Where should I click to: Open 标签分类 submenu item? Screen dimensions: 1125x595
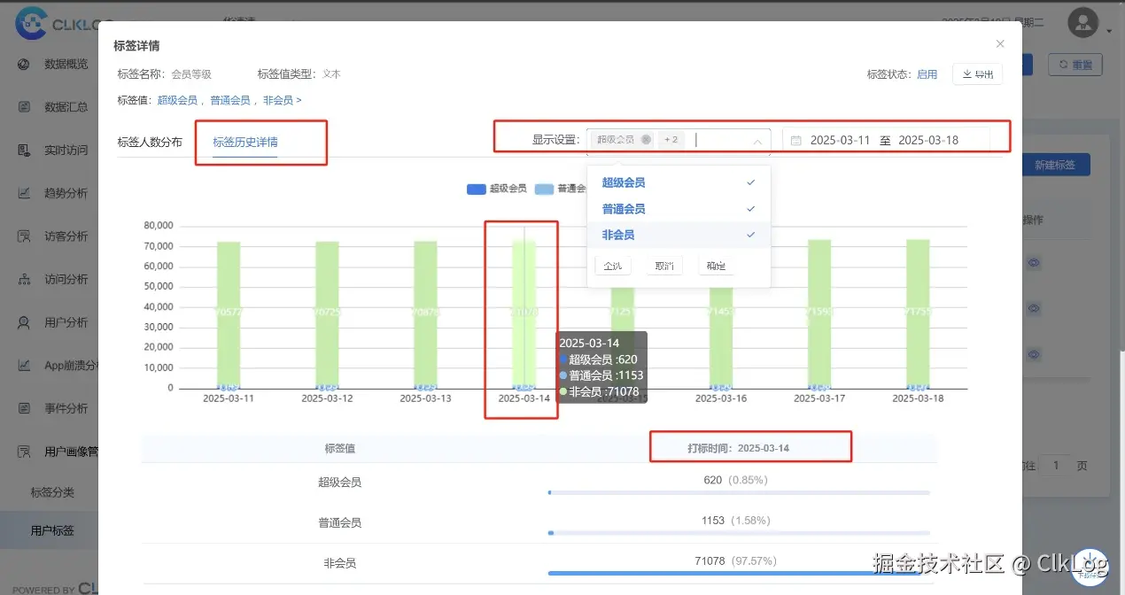click(x=52, y=492)
